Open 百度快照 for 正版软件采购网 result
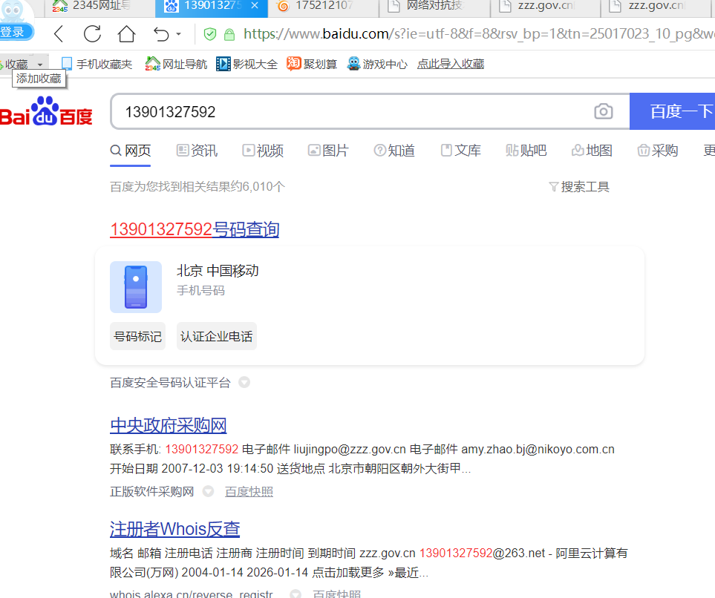Image resolution: width=715 pixels, height=598 pixels. 249,492
